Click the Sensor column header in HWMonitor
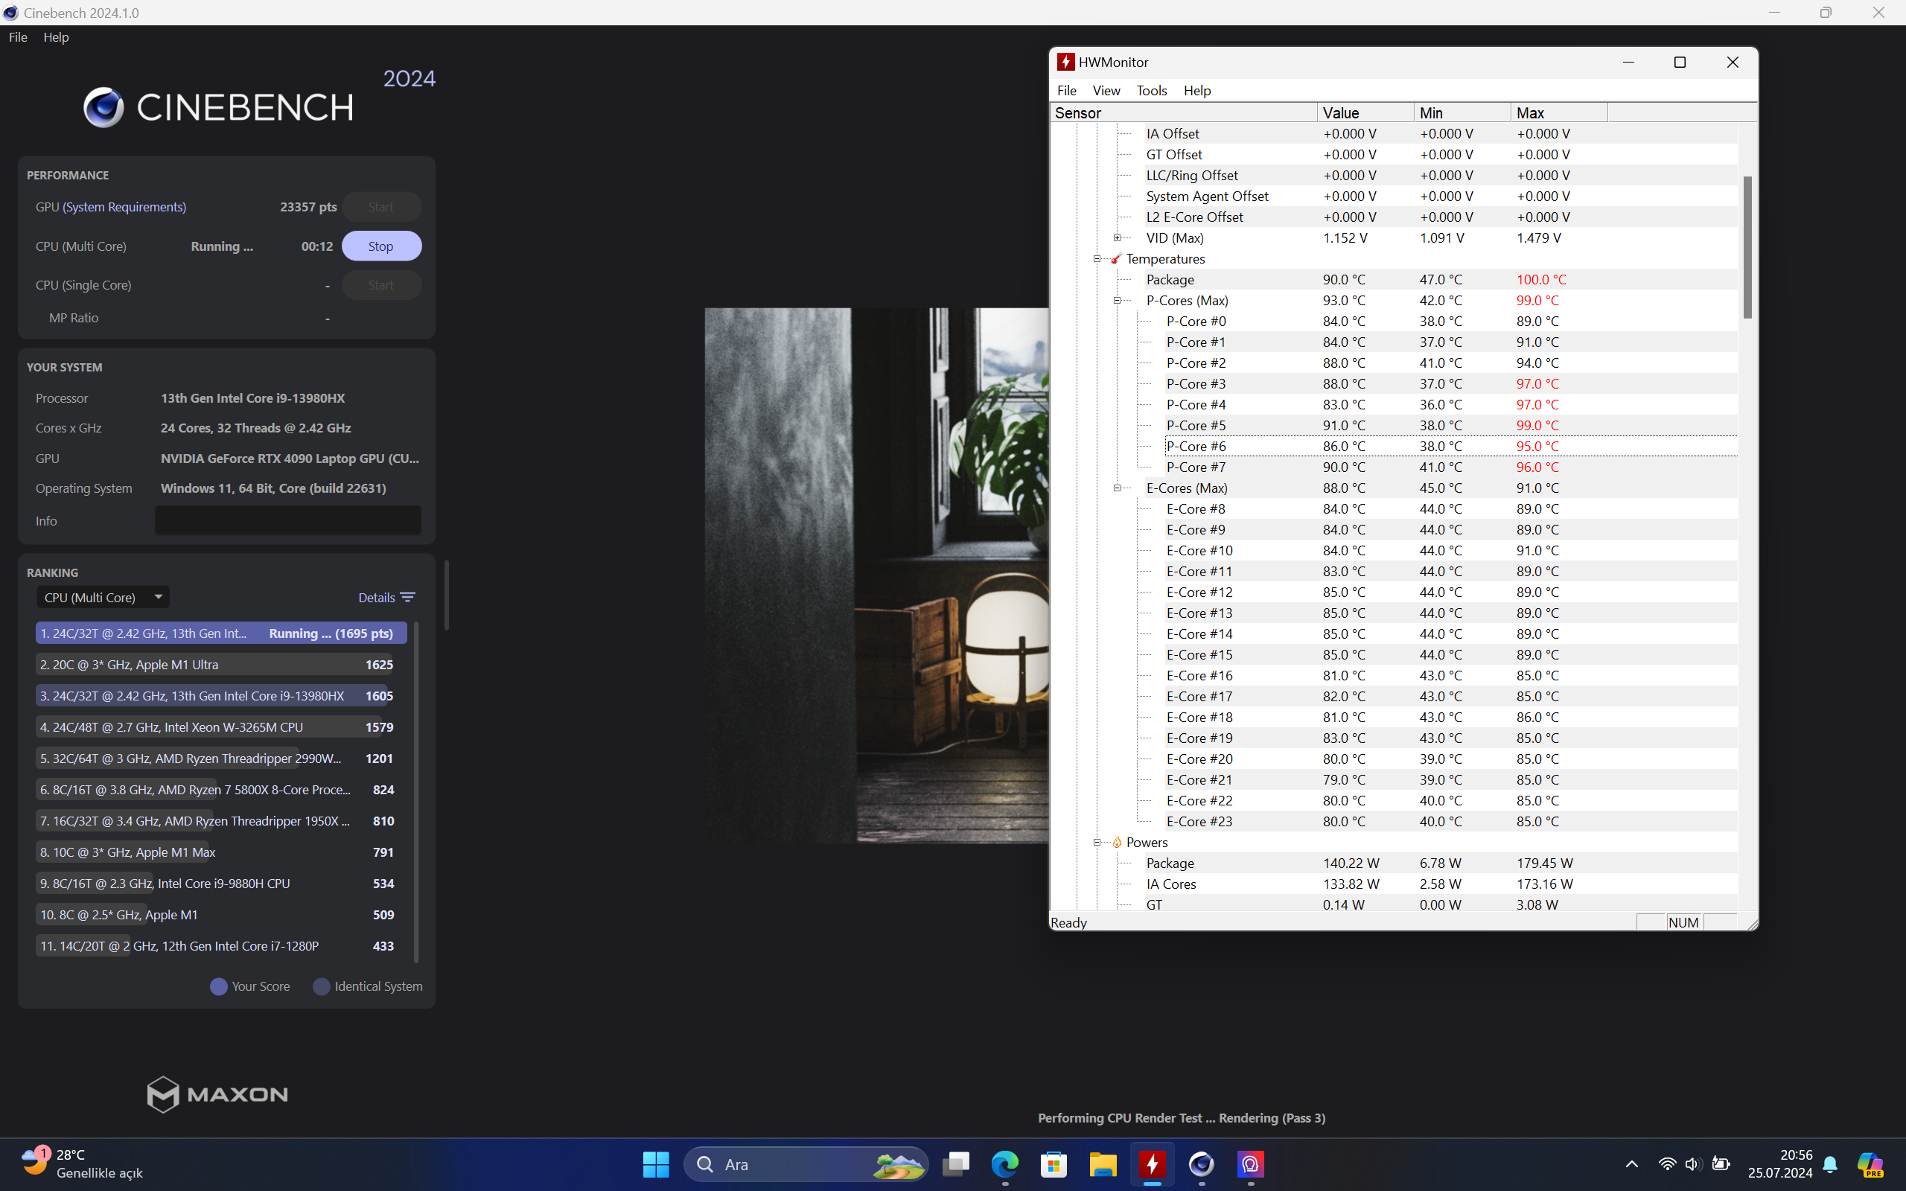The width and height of the screenshot is (1906, 1191). click(1184, 112)
